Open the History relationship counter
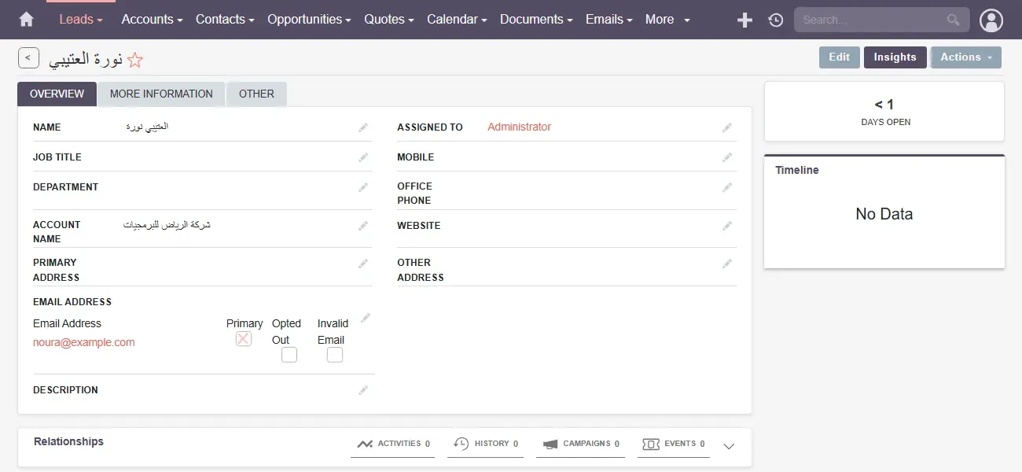The image size is (1022, 472). [x=486, y=444]
